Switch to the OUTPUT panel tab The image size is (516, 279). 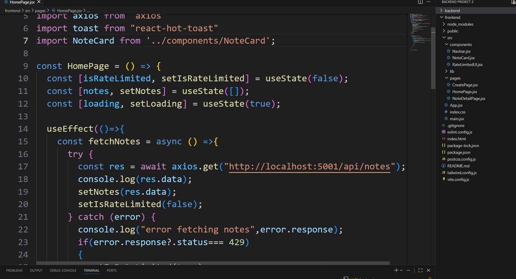[36, 270]
